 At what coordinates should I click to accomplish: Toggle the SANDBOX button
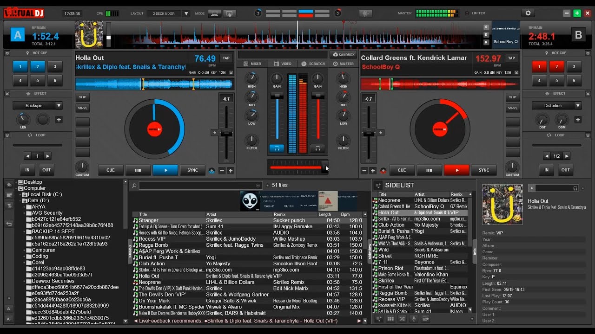[x=343, y=55]
